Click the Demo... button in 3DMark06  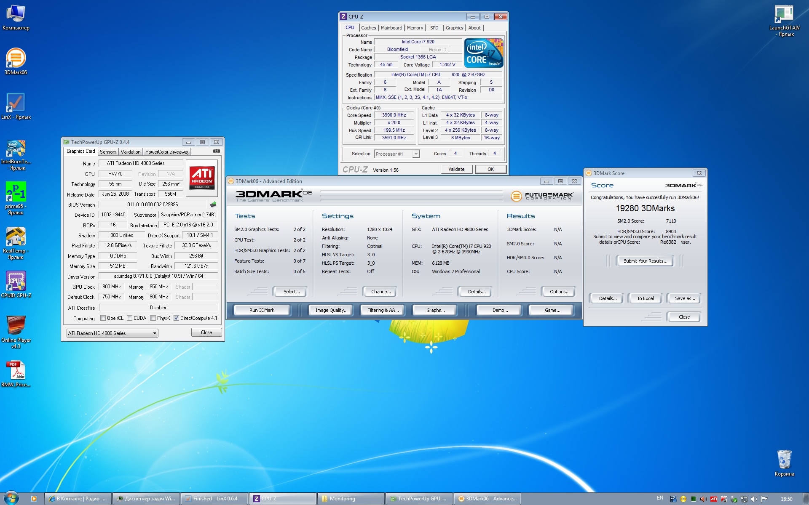[x=500, y=310]
